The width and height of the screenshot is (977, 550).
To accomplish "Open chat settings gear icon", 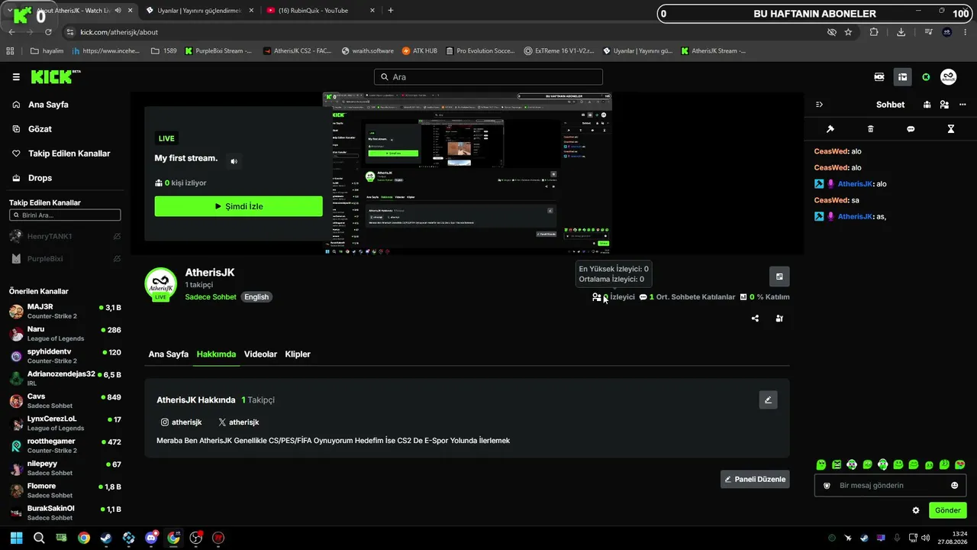I will (916, 510).
